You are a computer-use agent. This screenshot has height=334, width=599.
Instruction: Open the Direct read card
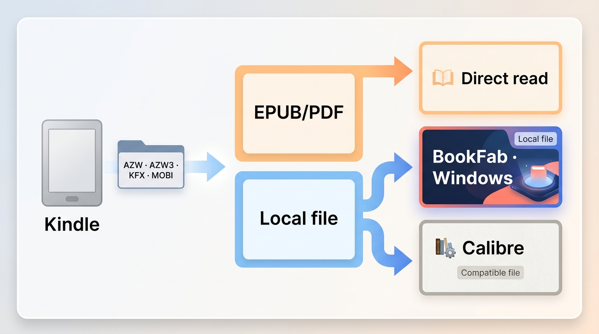pos(491,78)
